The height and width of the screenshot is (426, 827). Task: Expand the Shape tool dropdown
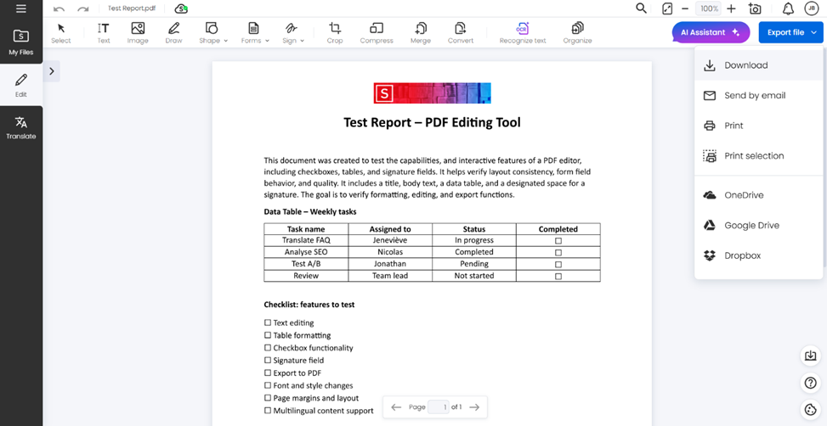click(x=226, y=41)
